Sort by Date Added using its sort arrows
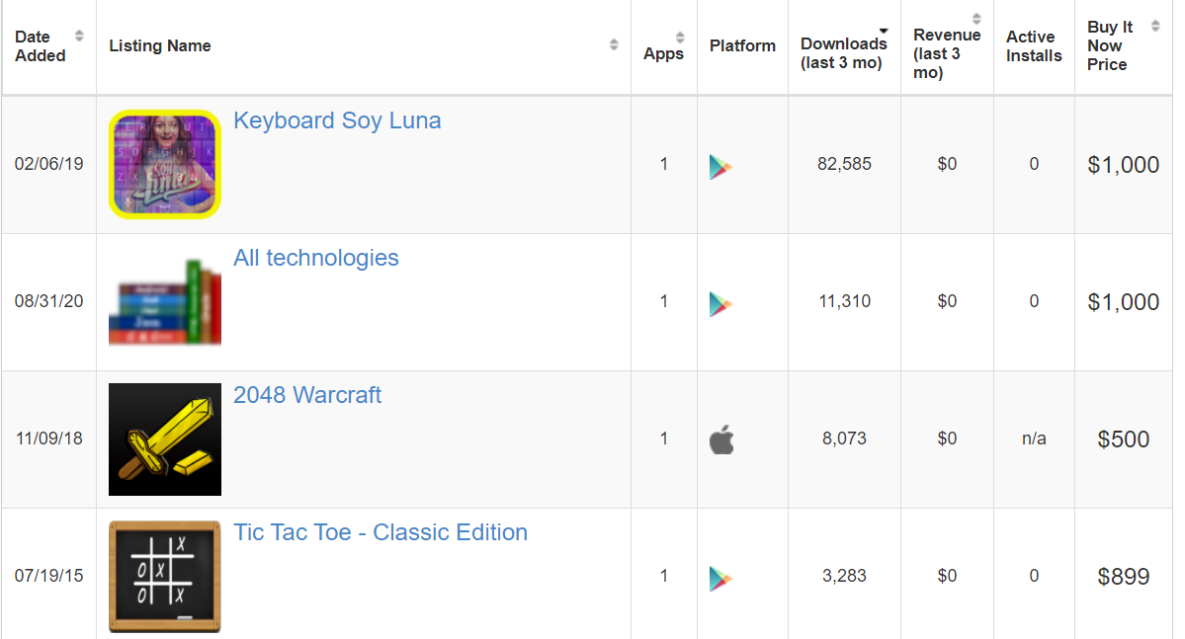Viewport: 1185px width, 639px height. [79, 36]
